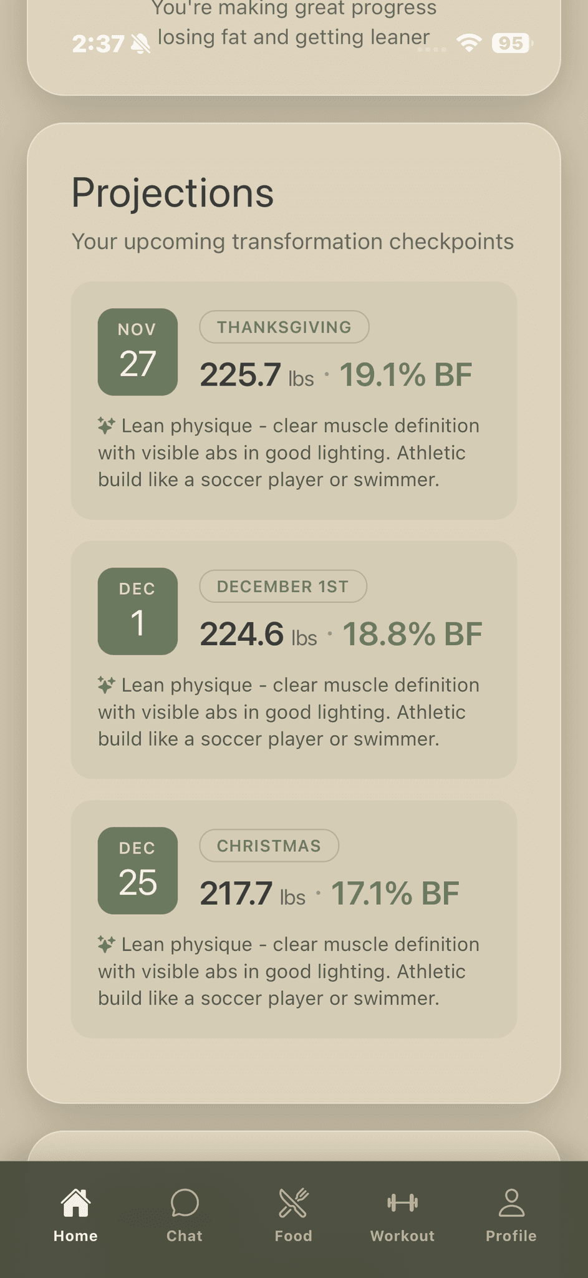Tap the NOV 27 date badge
The image size is (588, 1278).
tap(138, 352)
